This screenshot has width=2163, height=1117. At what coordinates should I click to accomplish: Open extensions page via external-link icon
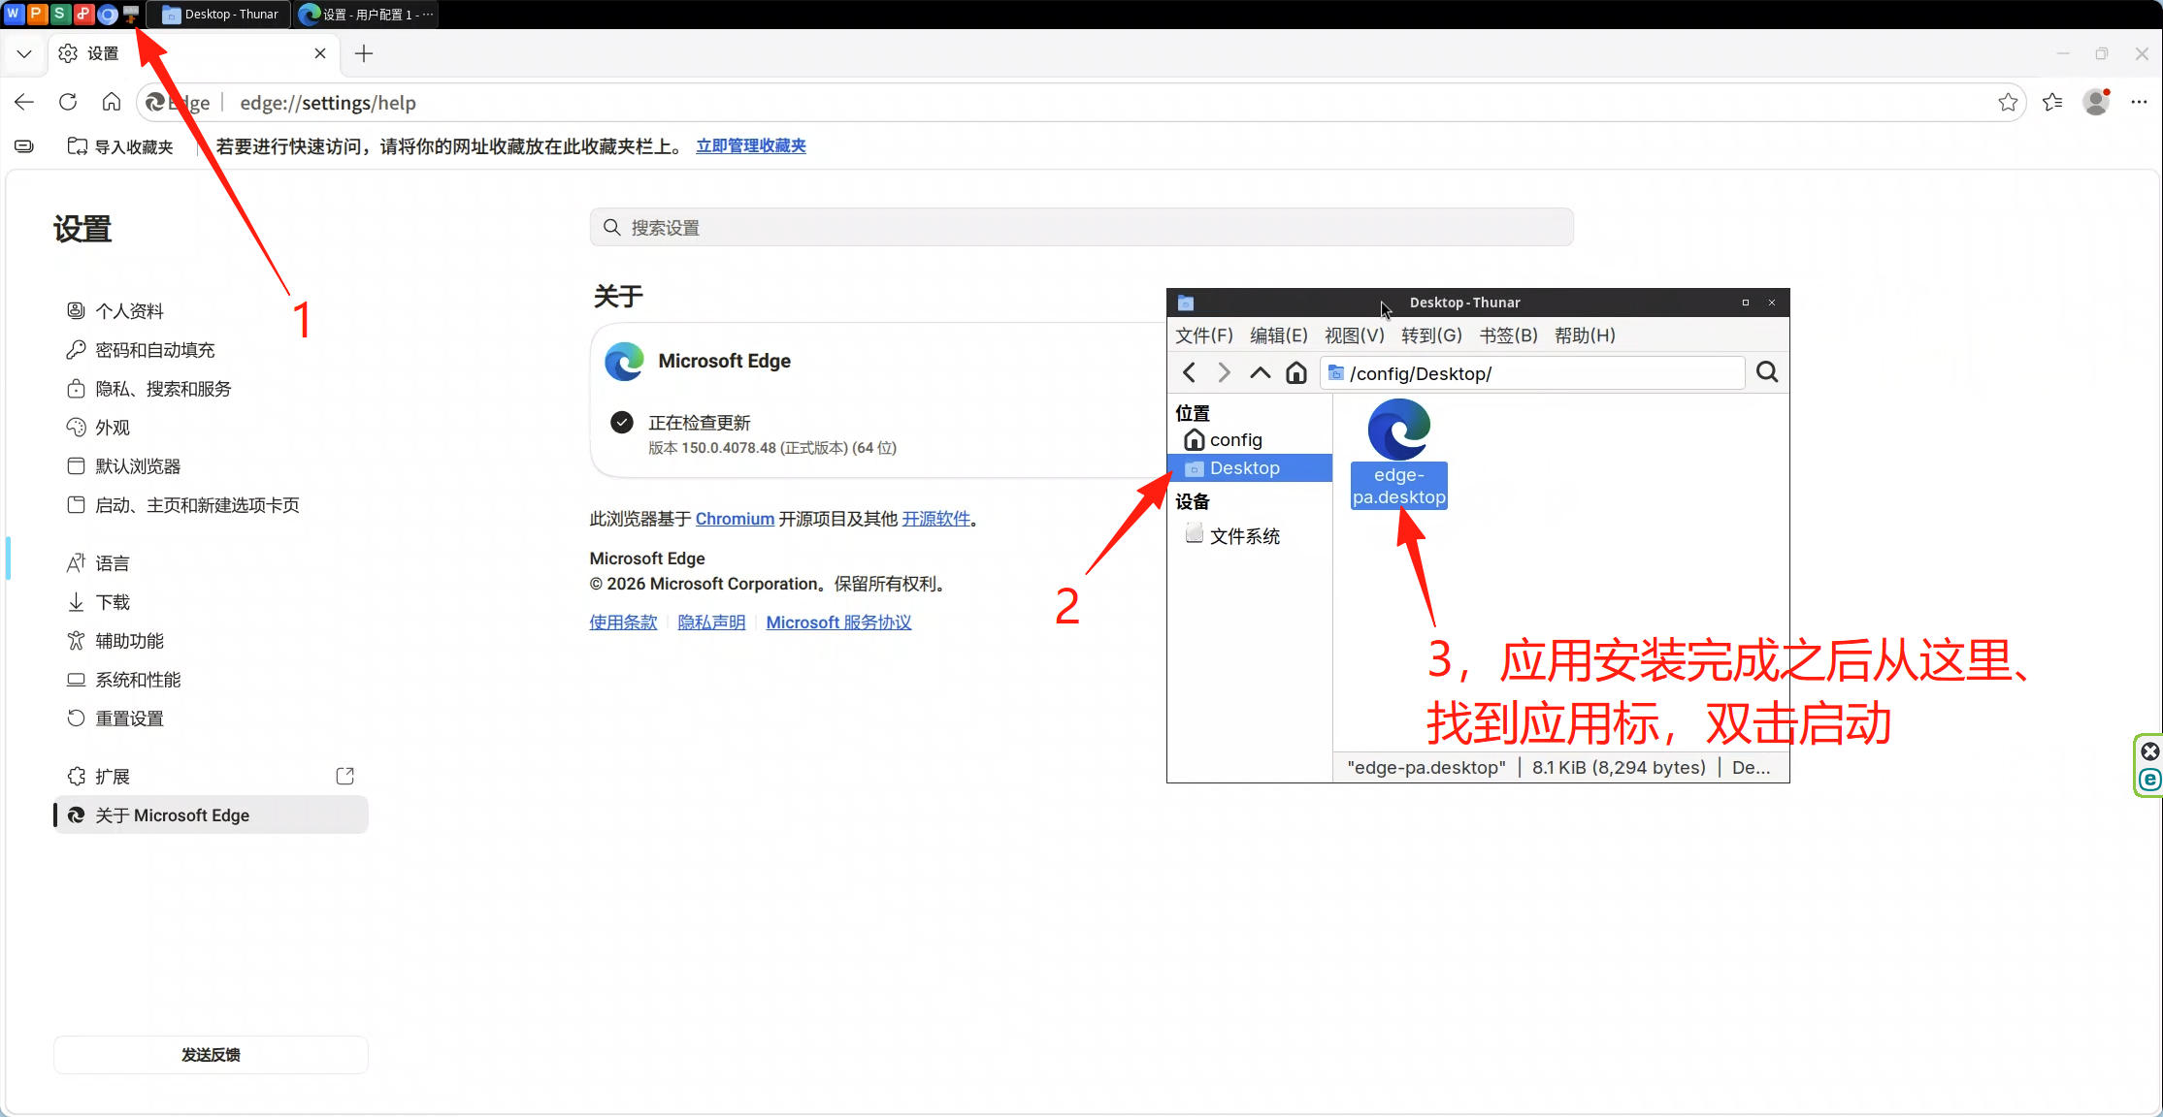coord(344,776)
